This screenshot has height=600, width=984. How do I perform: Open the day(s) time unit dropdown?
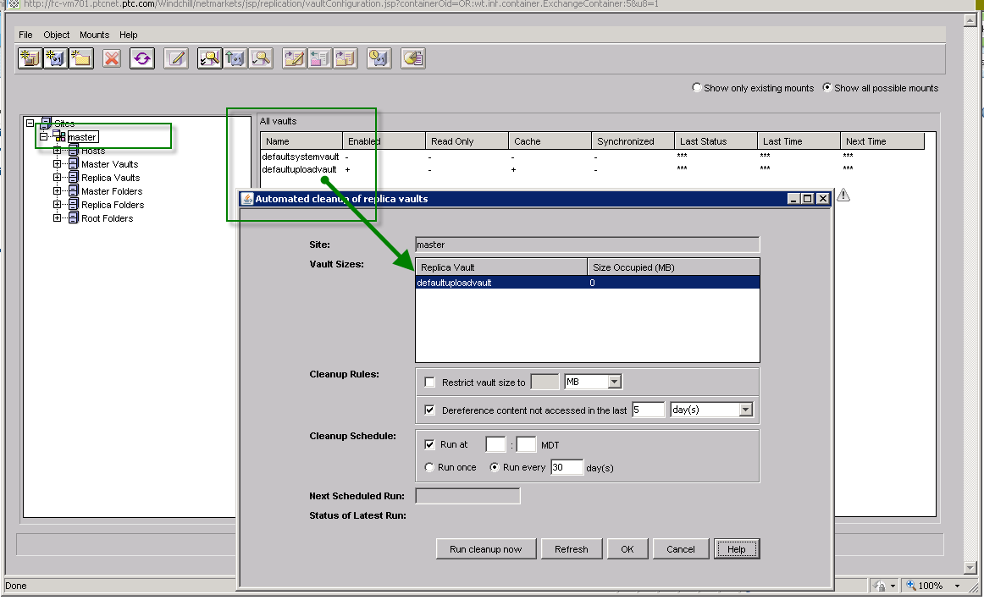point(745,410)
